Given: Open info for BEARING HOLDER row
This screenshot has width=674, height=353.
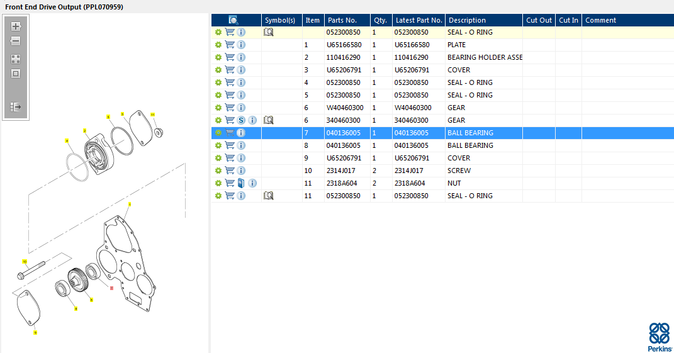Looking at the screenshot, I should pyautogui.click(x=241, y=57).
